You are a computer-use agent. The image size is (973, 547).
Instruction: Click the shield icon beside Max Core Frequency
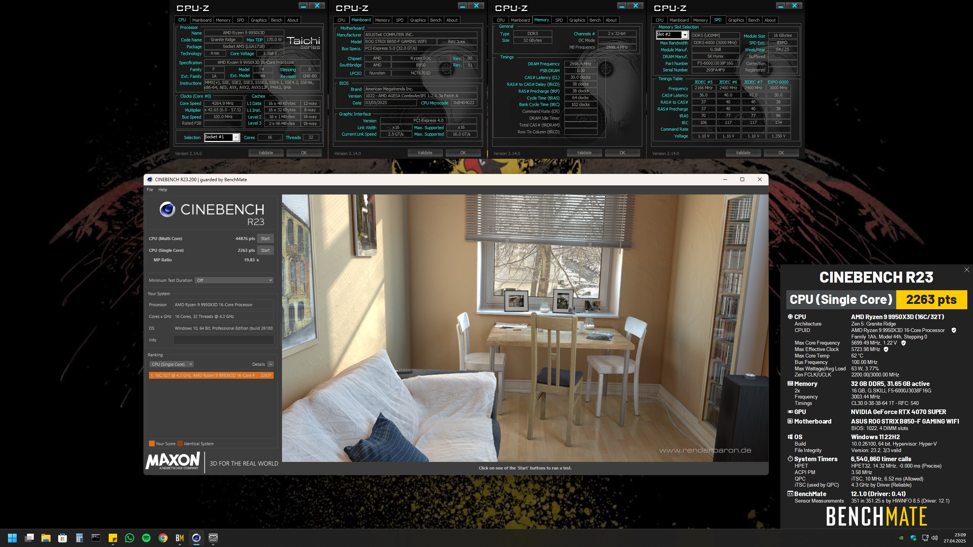point(903,343)
